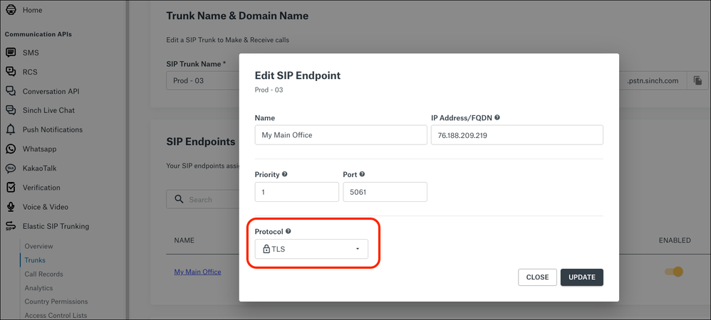Click the CLOSE button
This screenshot has height=320, width=711.
[537, 277]
